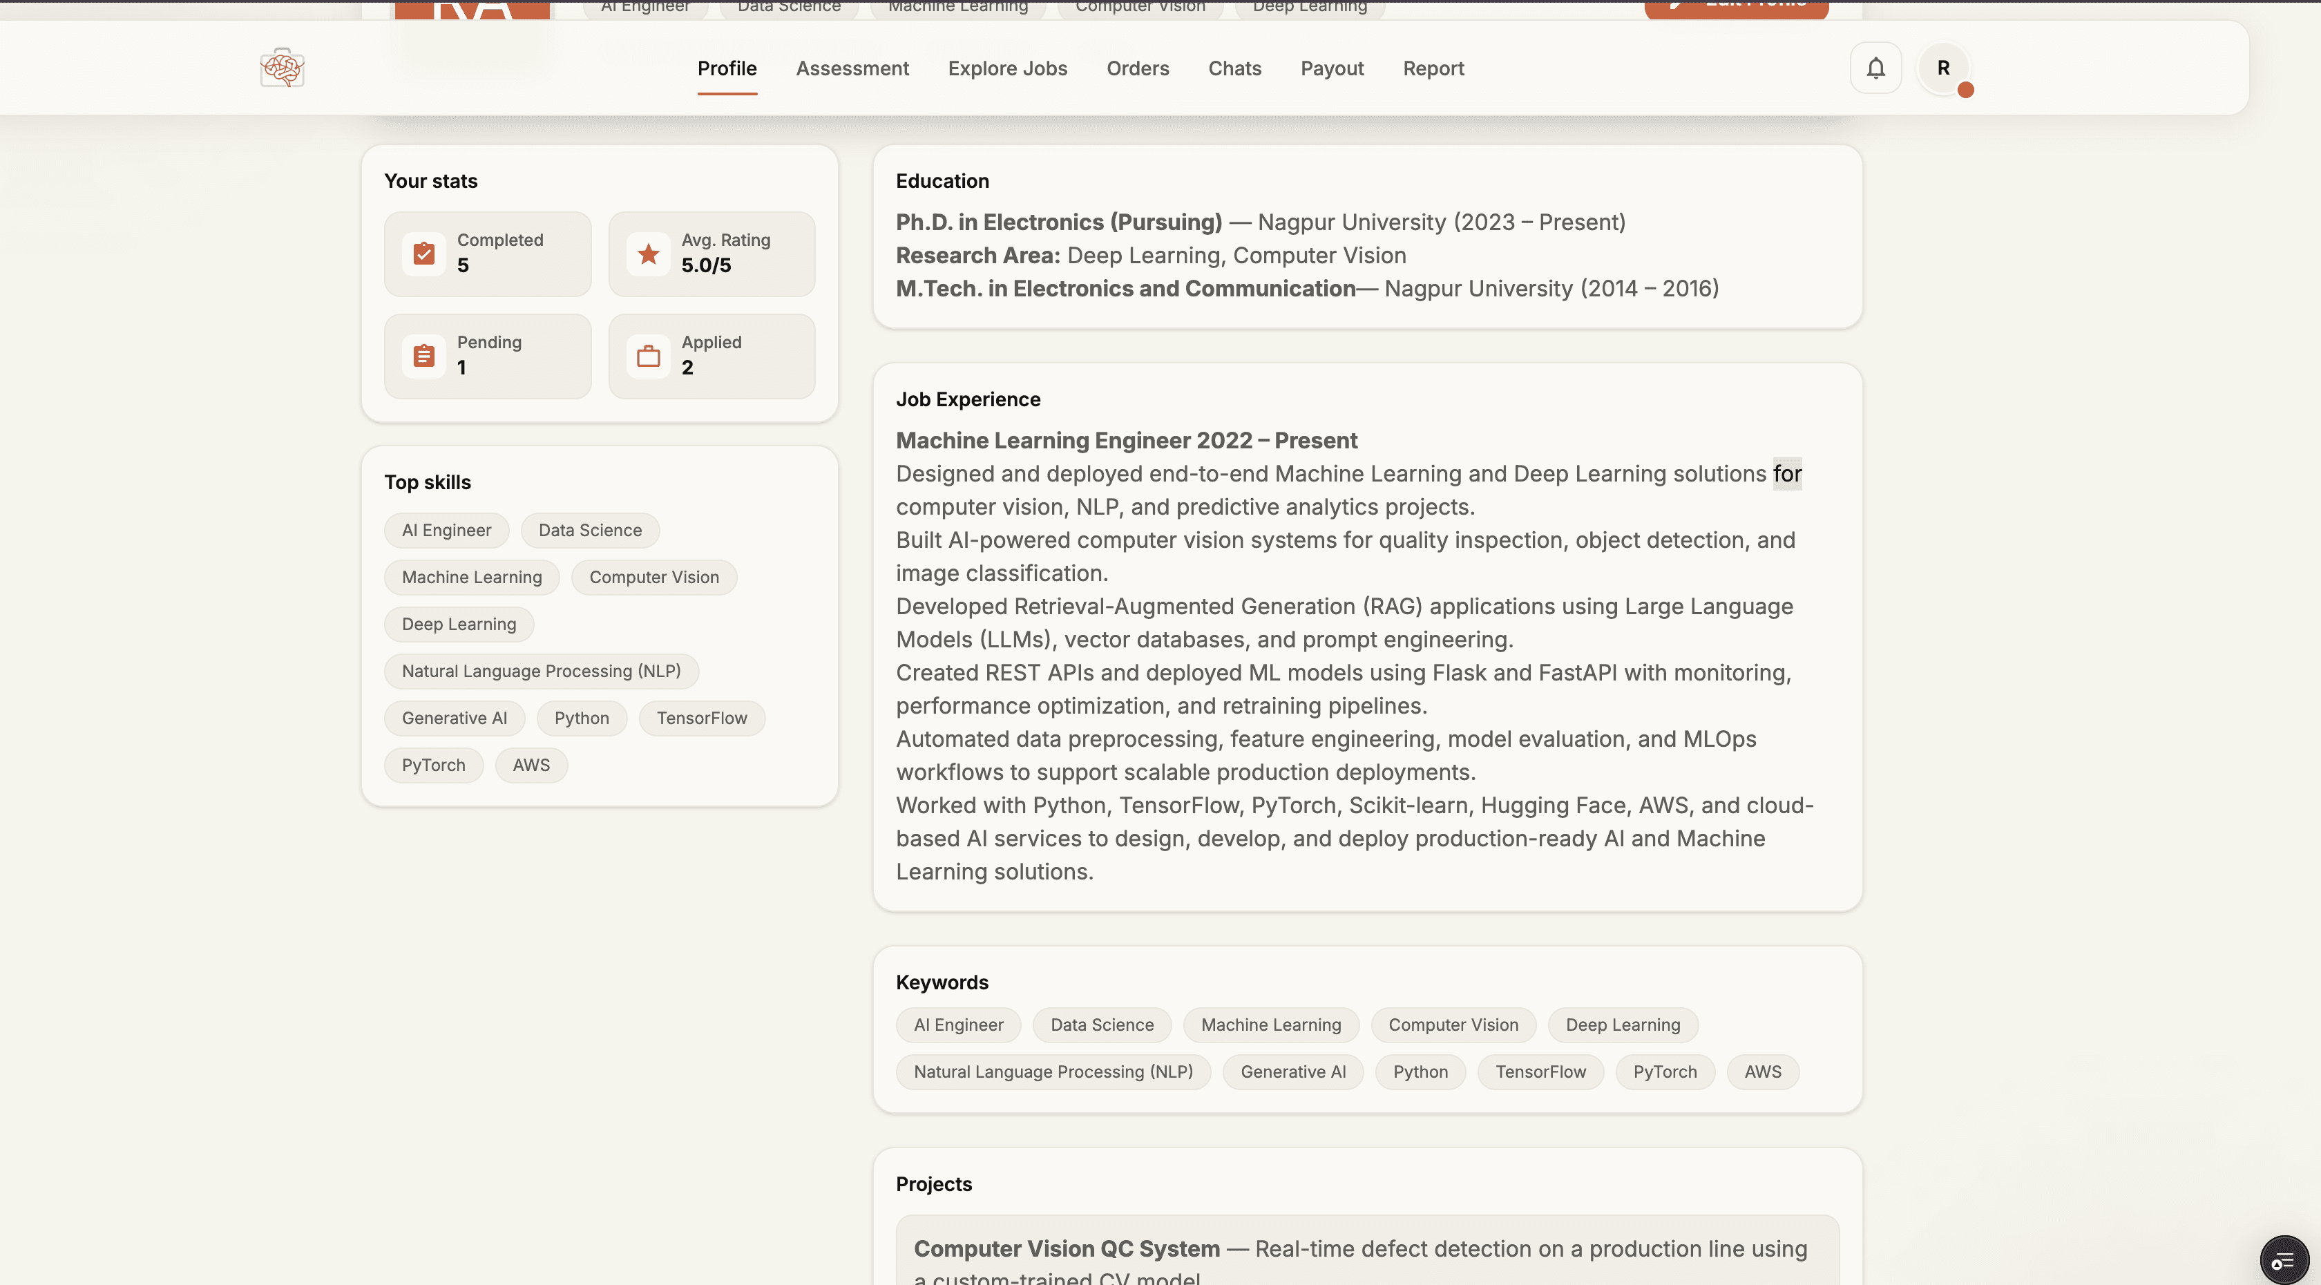Screen dimensions: 2321x1285
Task: Click Python chip in Top skills
Action: (582, 718)
